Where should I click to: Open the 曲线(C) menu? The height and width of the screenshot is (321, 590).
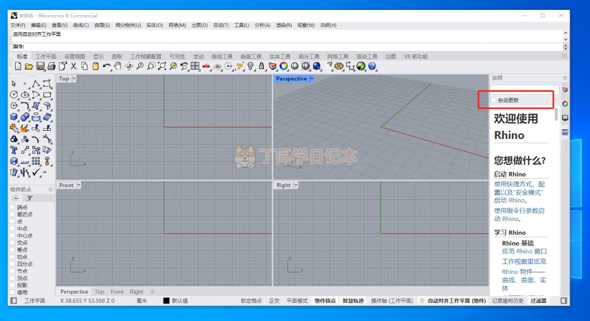tap(81, 25)
